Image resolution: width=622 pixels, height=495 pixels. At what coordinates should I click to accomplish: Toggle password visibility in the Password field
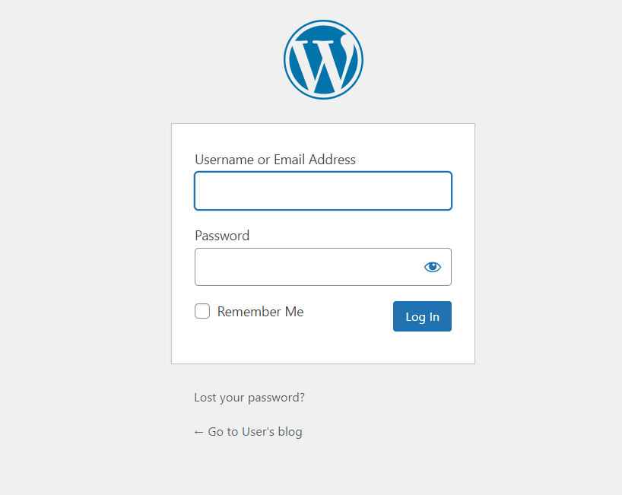tap(432, 267)
